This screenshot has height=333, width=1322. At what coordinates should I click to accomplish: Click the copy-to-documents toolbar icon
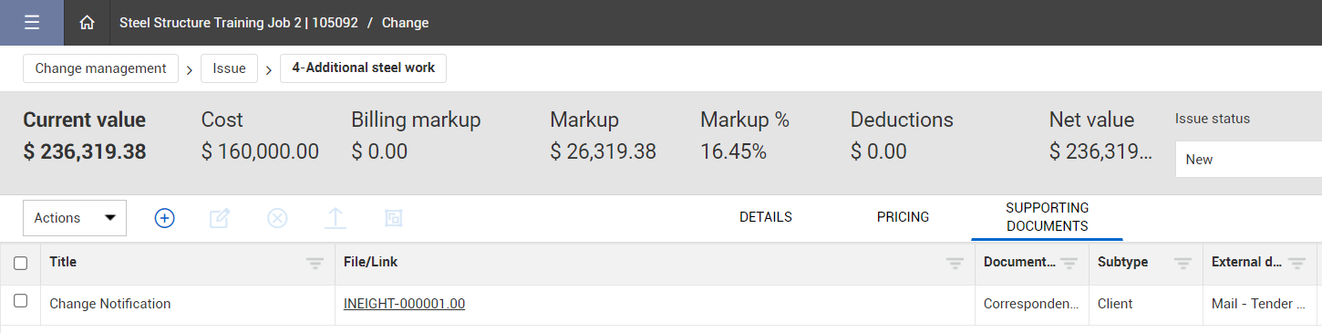pos(393,218)
